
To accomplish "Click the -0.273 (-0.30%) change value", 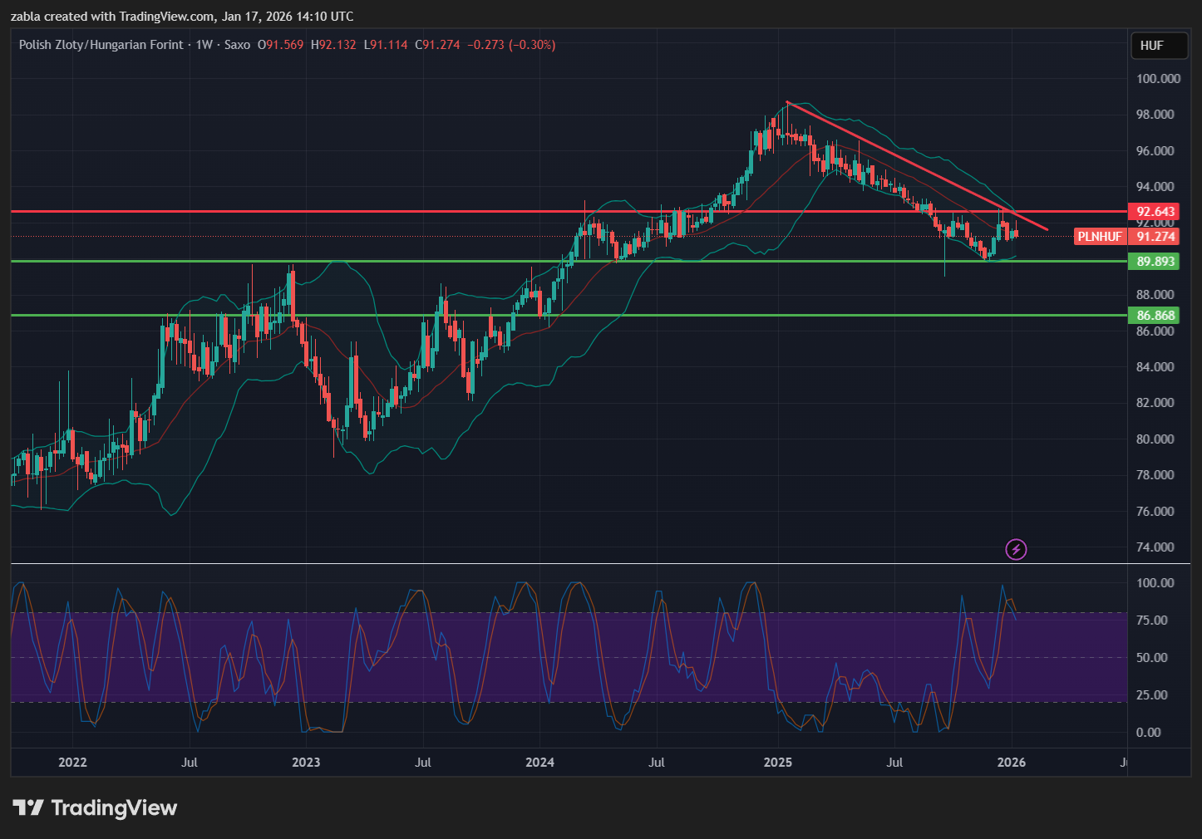I will (x=511, y=45).
